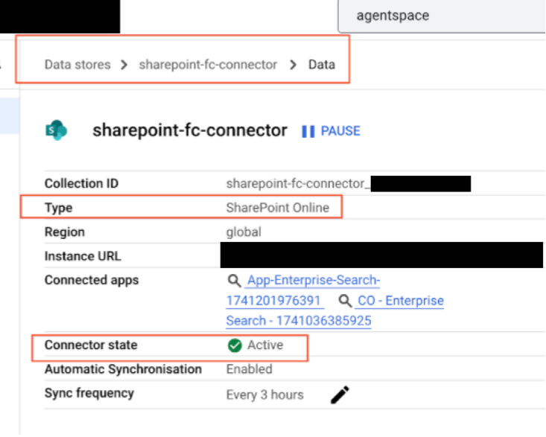Select the Data breadcrumb item
This screenshot has height=437, width=546.
(322, 65)
